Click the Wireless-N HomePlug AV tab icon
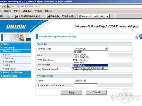142x106 pixels. (x=80, y=16)
